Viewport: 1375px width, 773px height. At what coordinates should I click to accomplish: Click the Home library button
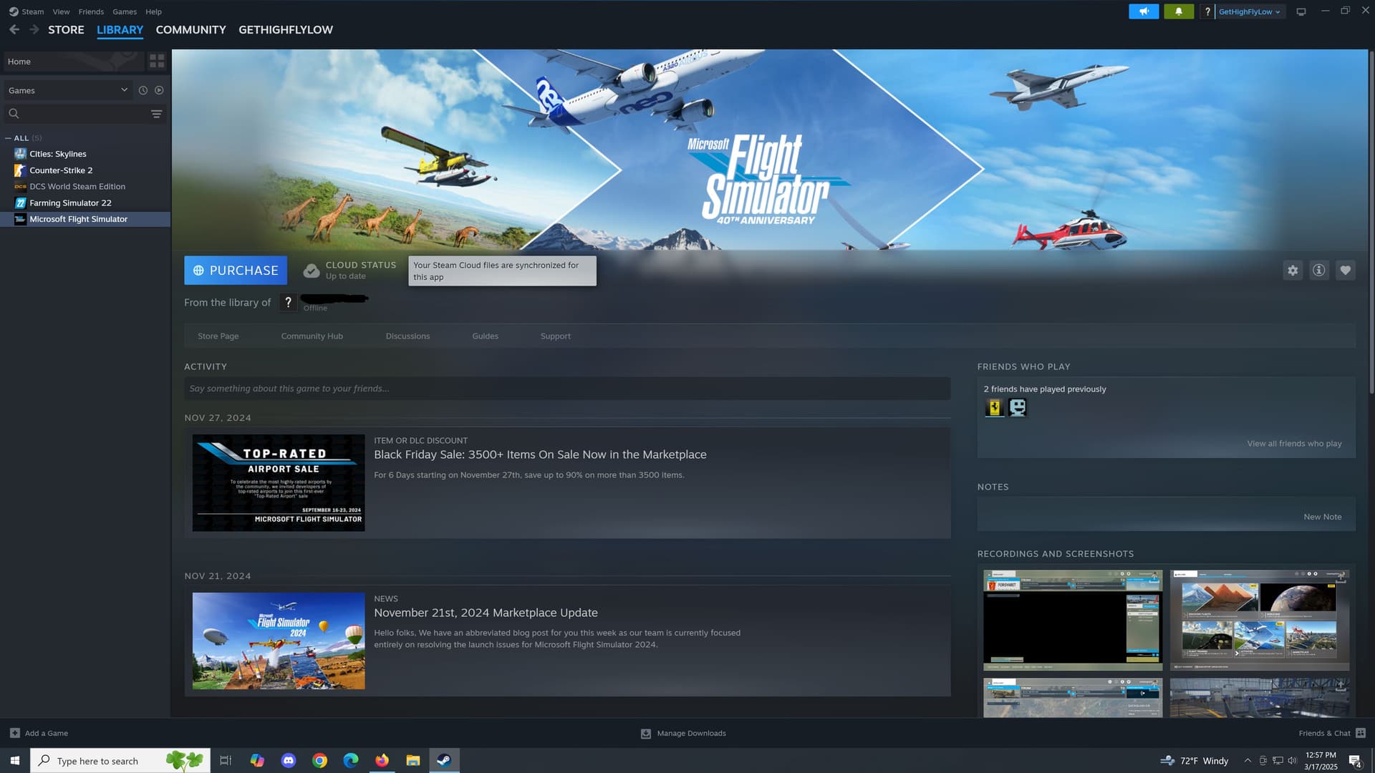pyautogui.click(x=73, y=62)
